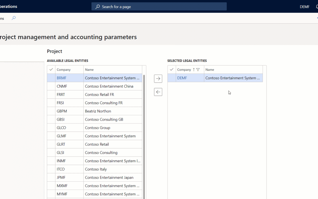This screenshot has height=199, width=318.
Task: Tick the row selector for DEMF
Action: point(172,78)
